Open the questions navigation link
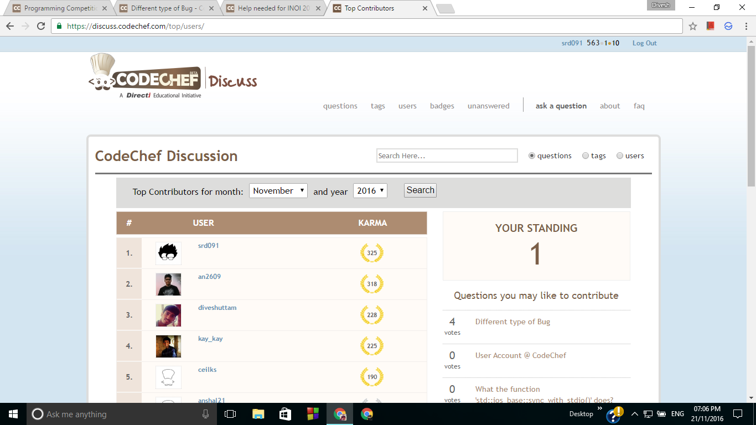The width and height of the screenshot is (756, 425). point(340,106)
